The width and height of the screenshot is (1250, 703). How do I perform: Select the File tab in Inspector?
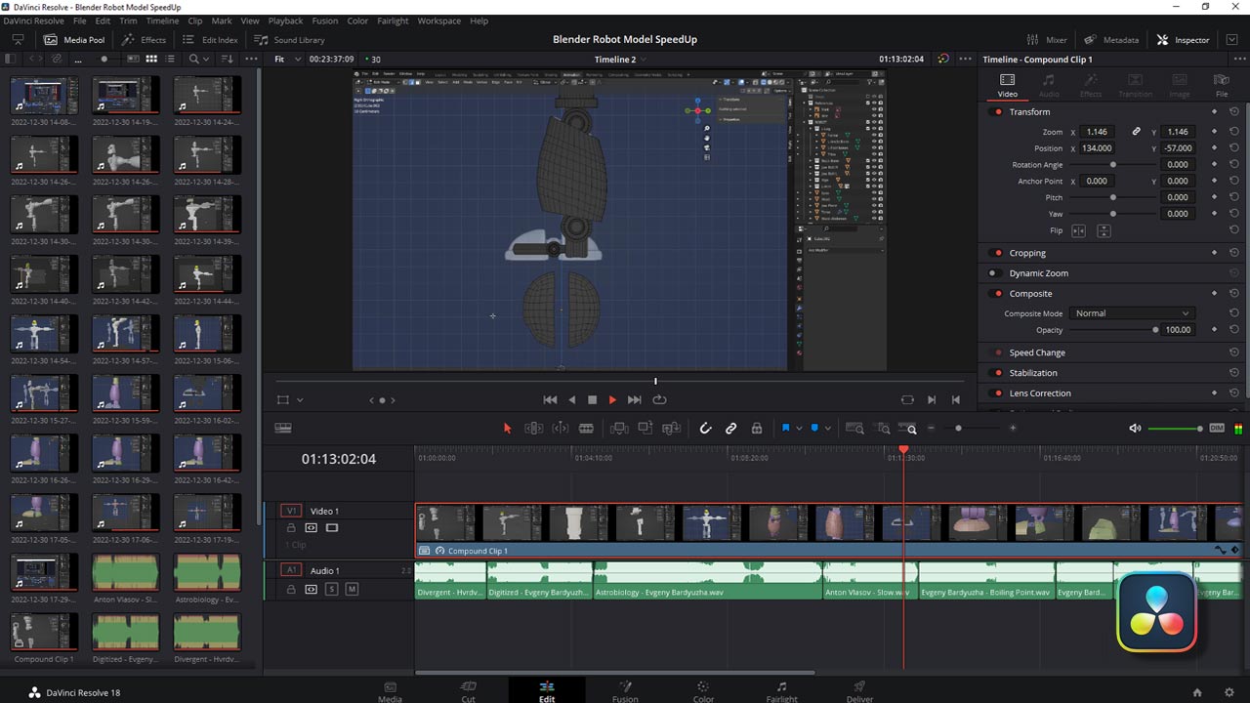(1222, 85)
